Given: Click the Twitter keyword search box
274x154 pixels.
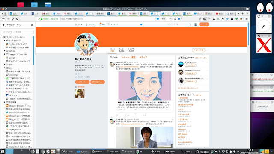Looking at the screenshot, I should click(x=179, y=24).
